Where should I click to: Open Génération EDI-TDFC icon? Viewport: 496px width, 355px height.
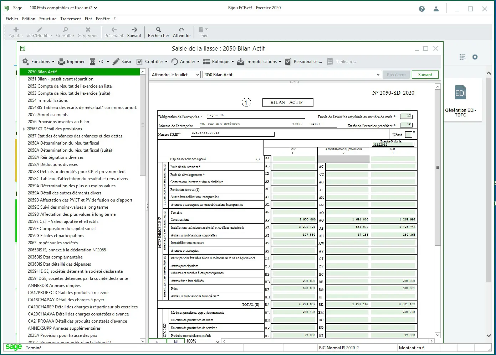click(x=460, y=93)
